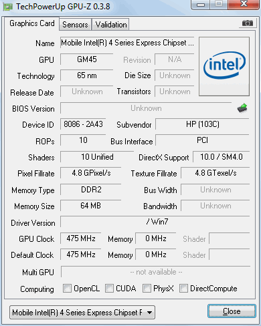Click the Bus Interface field showing PCI
The width and height of the screenshot is (261, 326).
(202, 140)
